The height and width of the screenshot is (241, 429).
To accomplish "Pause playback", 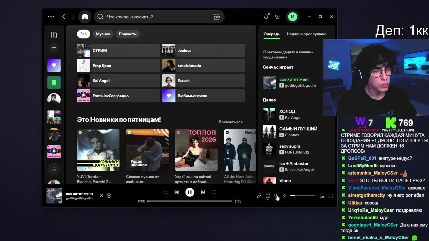I will click(x=190, y=192).
